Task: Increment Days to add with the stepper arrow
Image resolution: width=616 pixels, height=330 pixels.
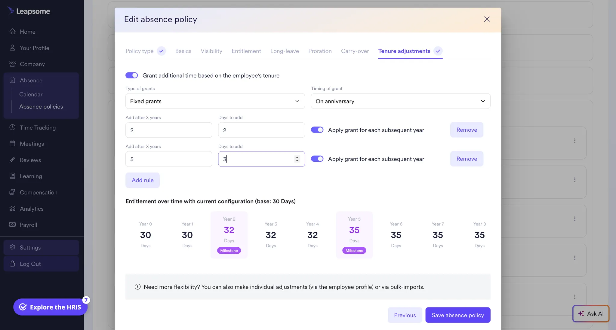Action: pos(297,157)
